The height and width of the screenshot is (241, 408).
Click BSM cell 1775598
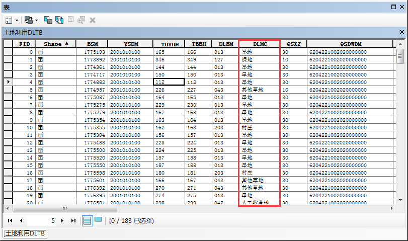point(92,173)
